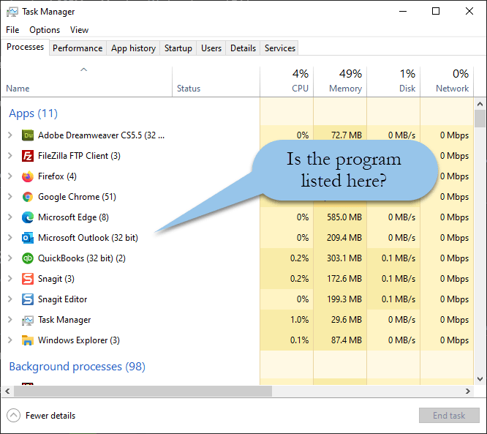Click the Adobe Dreamweaver app icon
The image size is (487, 434).
click(28, 135)
